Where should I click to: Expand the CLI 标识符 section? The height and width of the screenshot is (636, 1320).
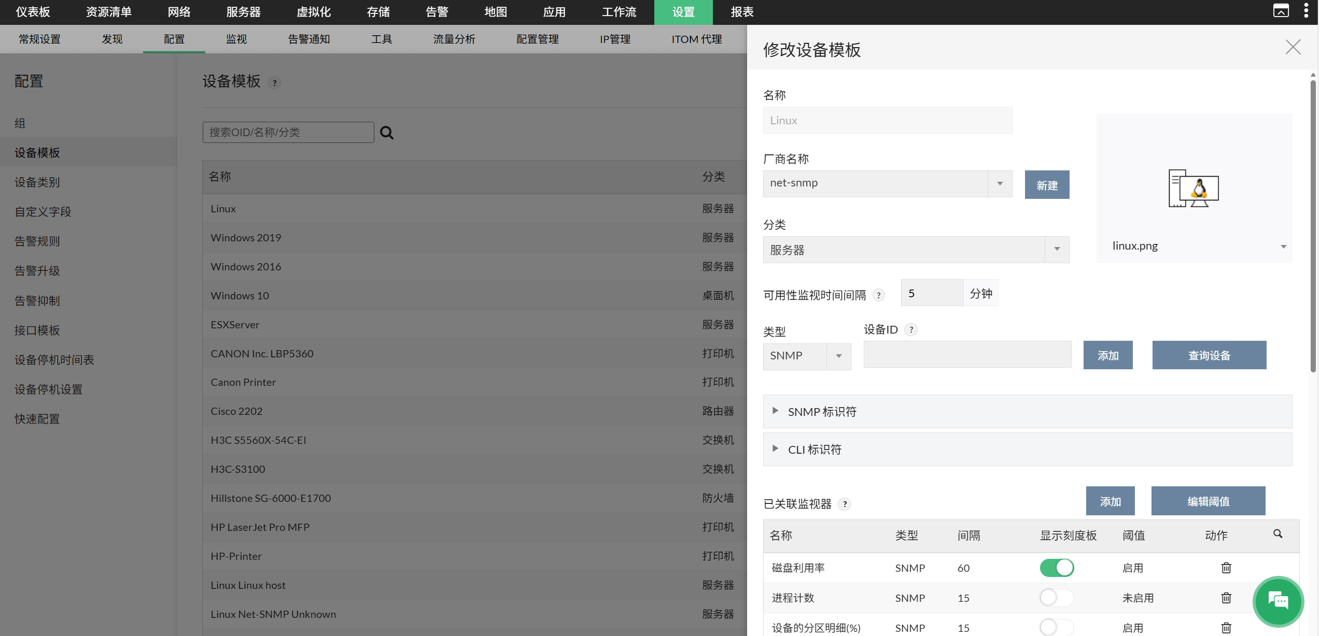(1027, 450)
